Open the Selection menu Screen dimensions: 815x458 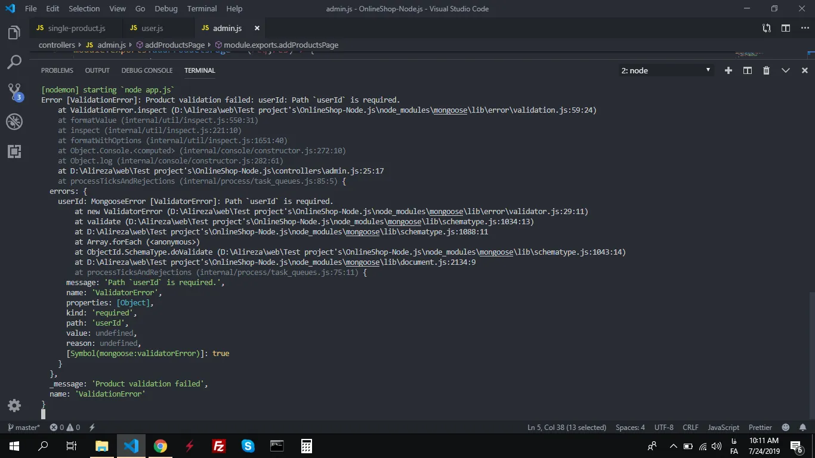(x=84, y=9)
